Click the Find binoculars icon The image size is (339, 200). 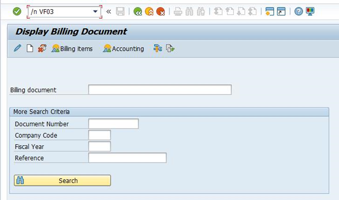click(x=189, y=12)
